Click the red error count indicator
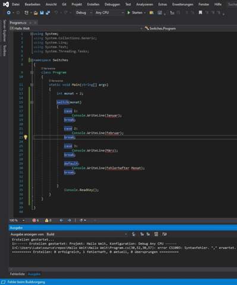237x285 pixels. coord(36,220)
